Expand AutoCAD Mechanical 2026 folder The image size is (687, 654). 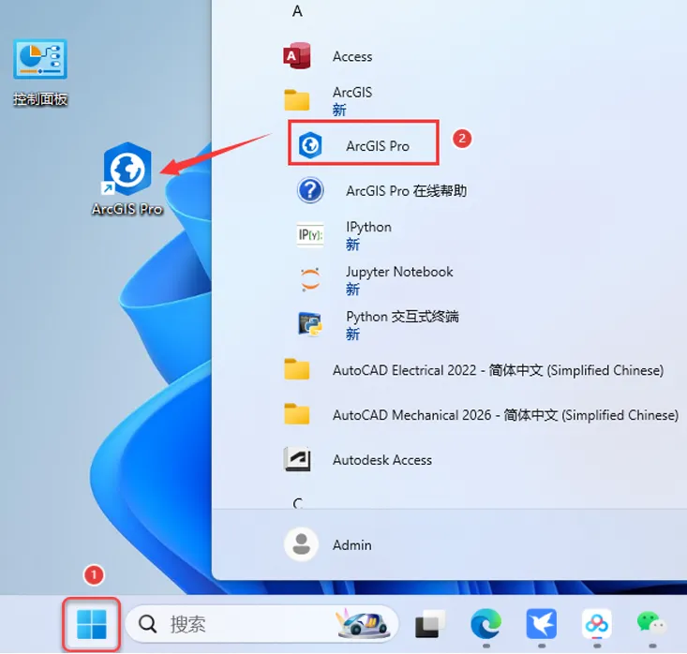[x=481, y=415]
